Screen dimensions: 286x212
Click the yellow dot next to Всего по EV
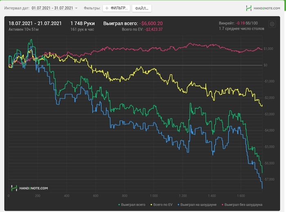pyautogui.click(x=151, y=205)
